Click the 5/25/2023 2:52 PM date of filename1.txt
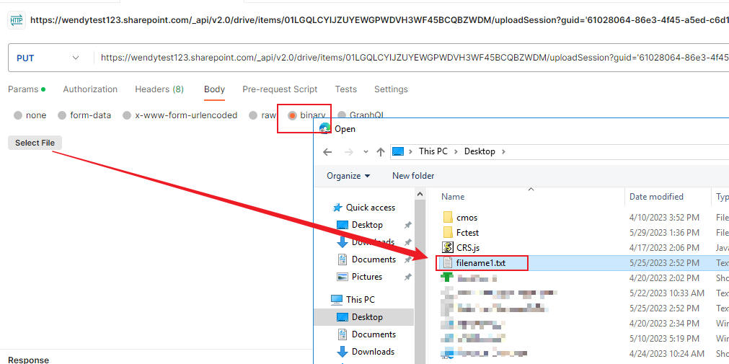Screen dimensions: 729x364 tap(664, 263)
